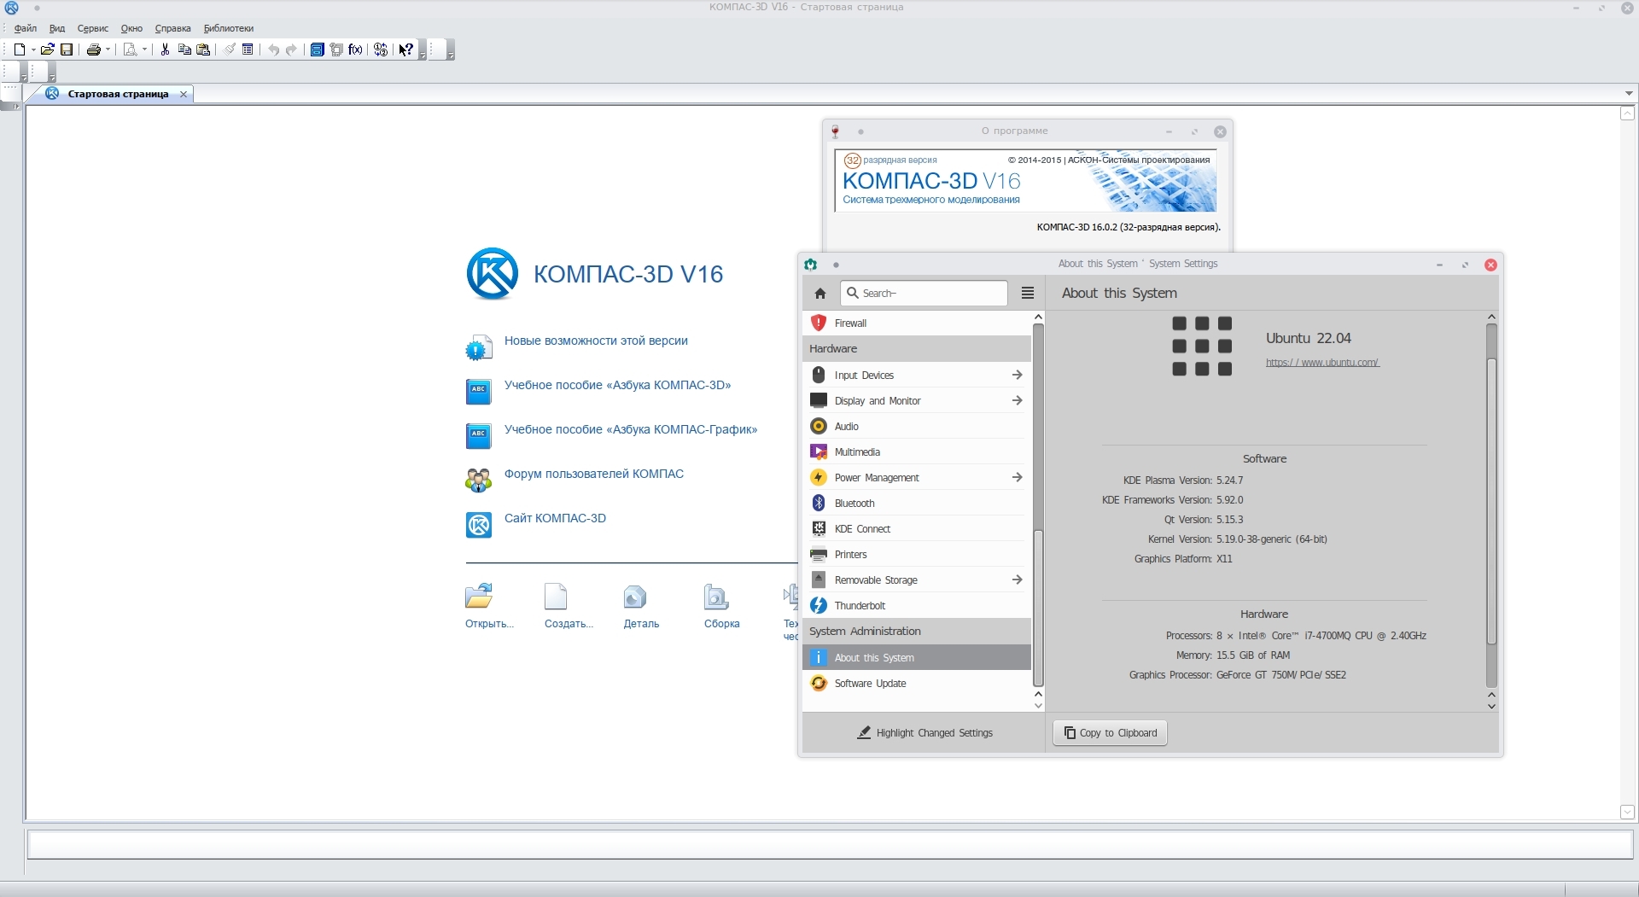The image size is (1639, 897).
Task: Click the Сборка assembly icon
Action: (x=715, y=596)
